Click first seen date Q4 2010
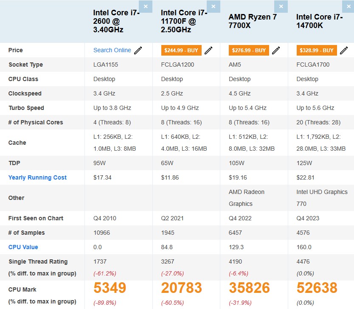 coord(105,218)
